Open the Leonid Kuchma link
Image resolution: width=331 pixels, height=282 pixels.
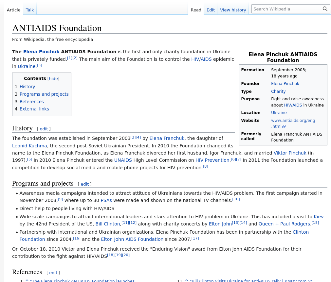click(29, 146)
